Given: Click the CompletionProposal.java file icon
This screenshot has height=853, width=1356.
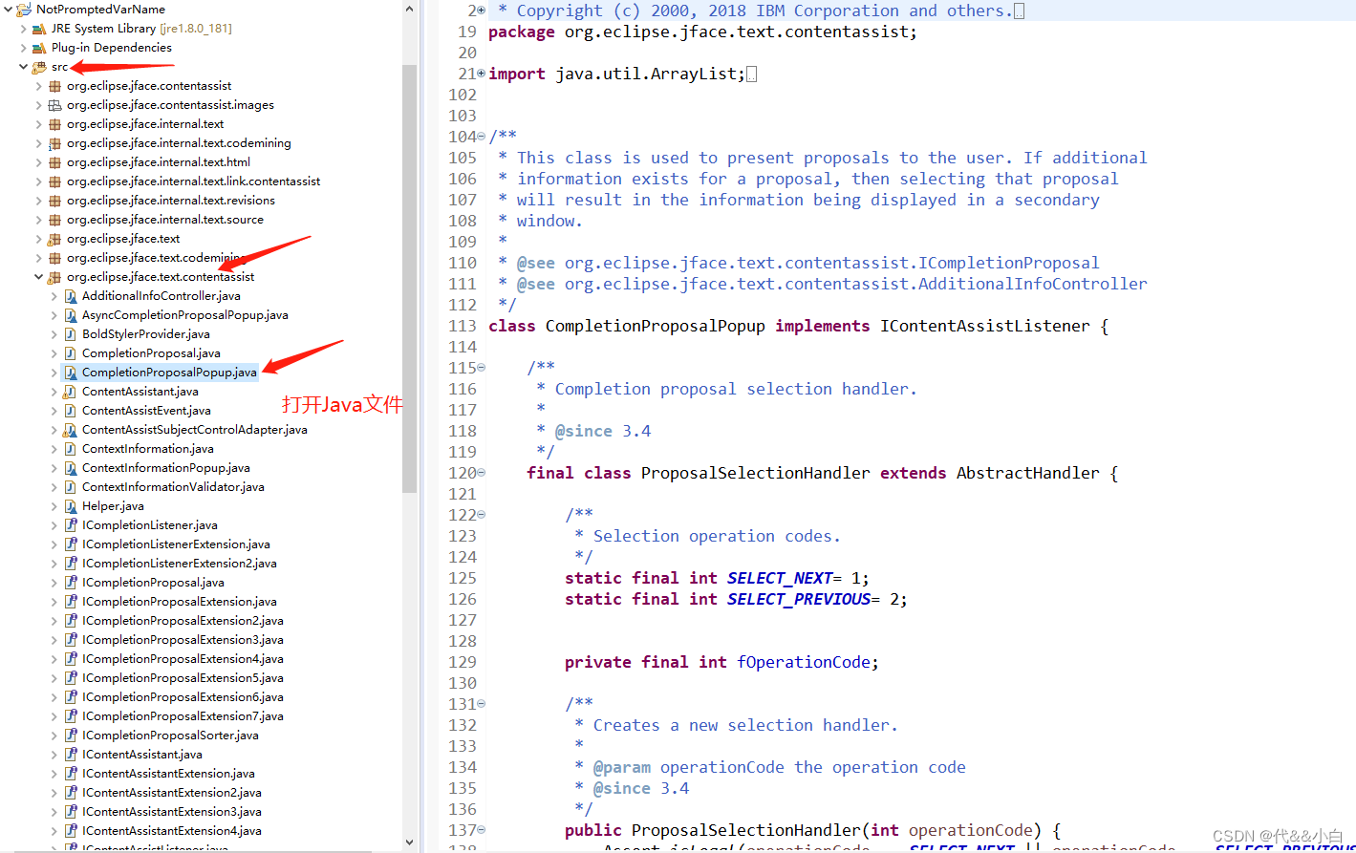Looking at the screenshot, I should click(x=70, y=353).
